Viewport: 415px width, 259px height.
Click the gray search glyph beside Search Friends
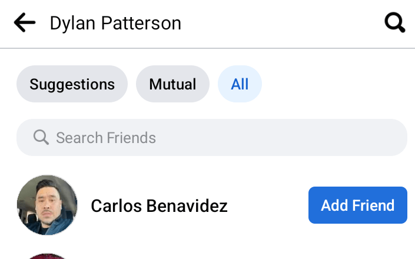(41, 138)
